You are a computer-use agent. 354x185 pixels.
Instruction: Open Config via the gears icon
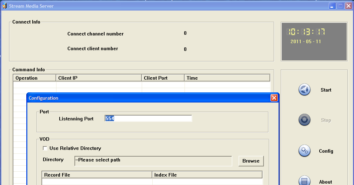point(304,151)
